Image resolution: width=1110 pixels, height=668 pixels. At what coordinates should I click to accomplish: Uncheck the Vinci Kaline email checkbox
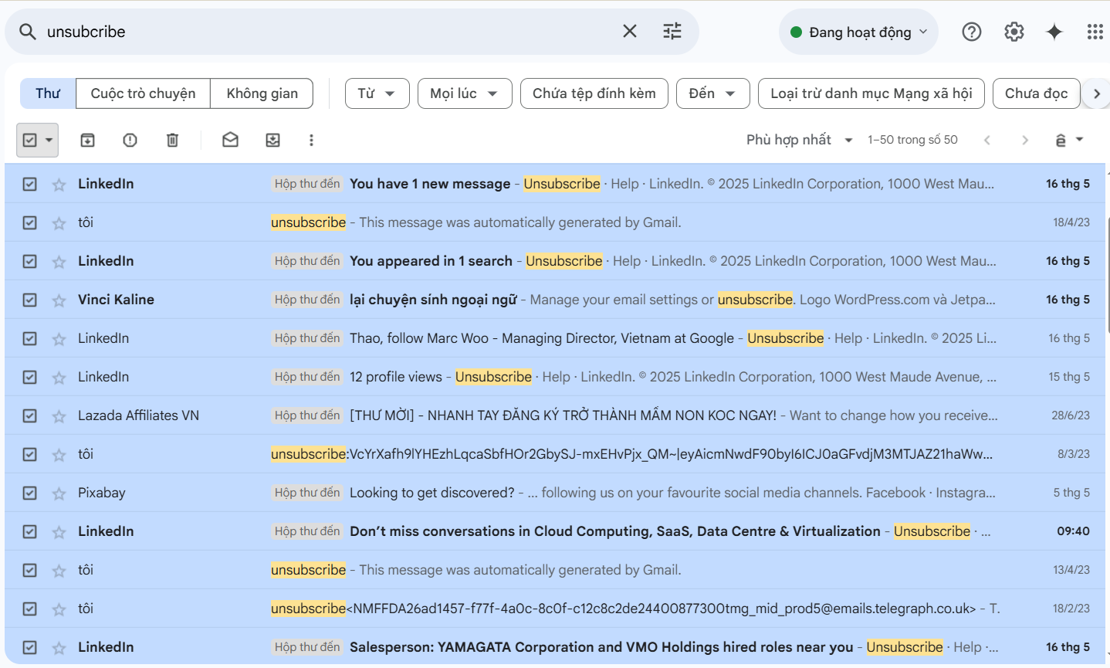coord(29,300)
